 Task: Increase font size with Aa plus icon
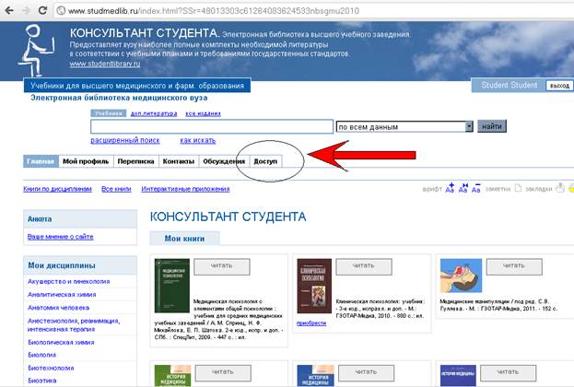pyautogui.click(x=450, y=188)
